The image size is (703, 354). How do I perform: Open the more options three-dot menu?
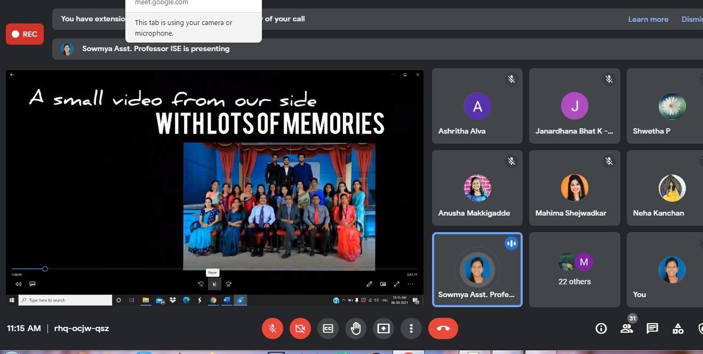click(411, 328)
